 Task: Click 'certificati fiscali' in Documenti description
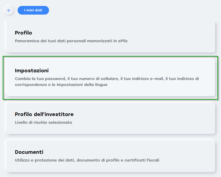pos(142,160)
